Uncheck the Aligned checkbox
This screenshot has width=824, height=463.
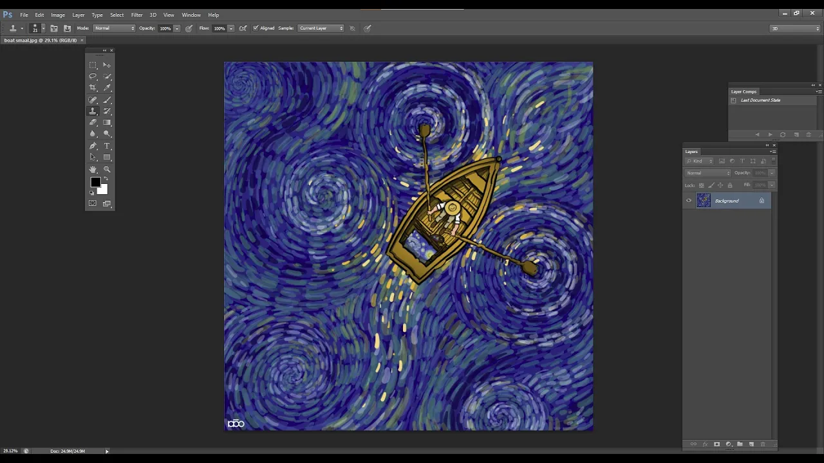(x=256, y=28)
